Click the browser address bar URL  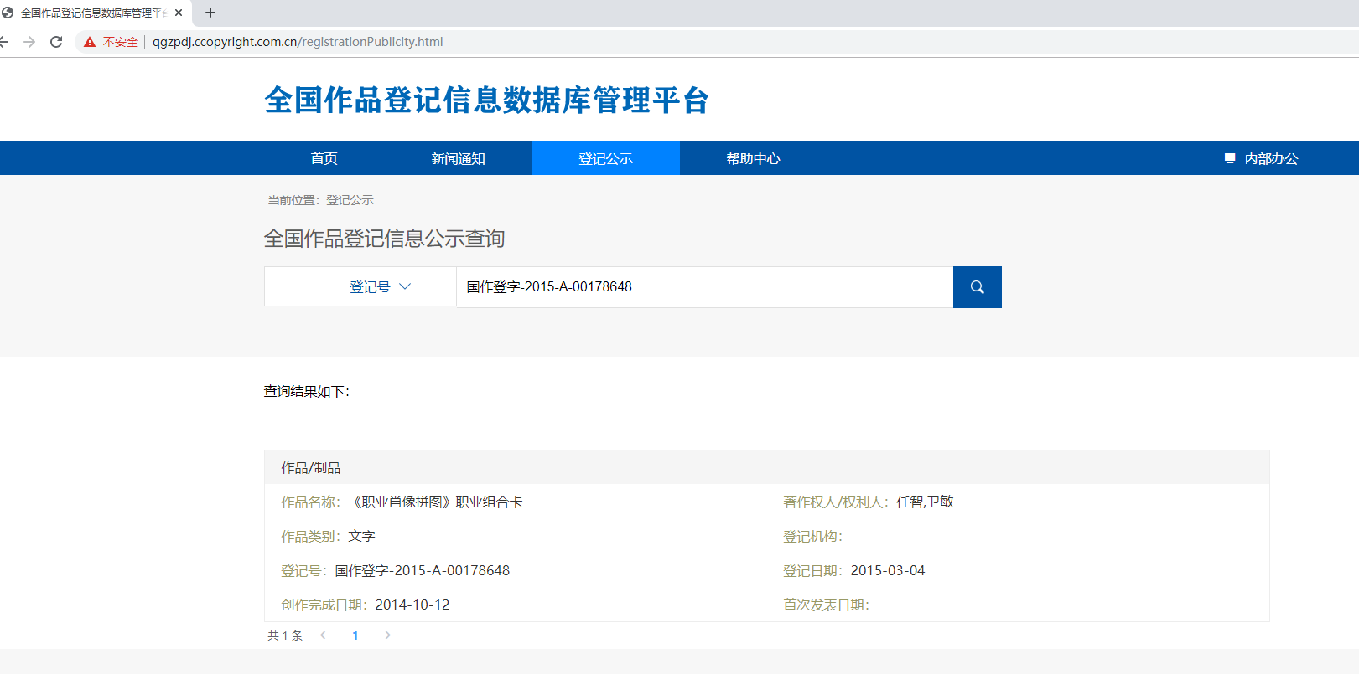[298, 42]
